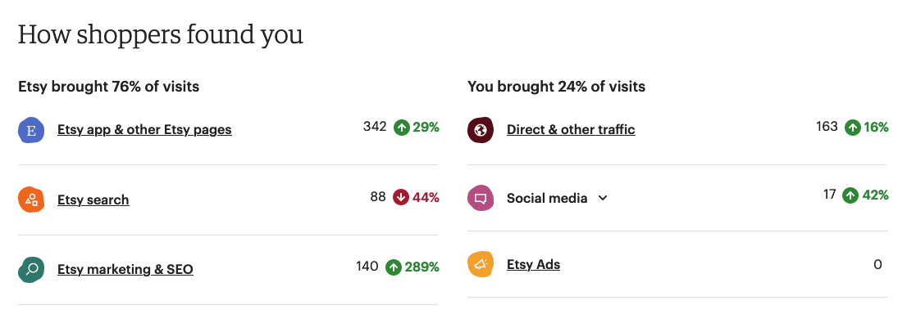Open Direct & other traffic link
Screen dimensions: 907x314
(x=571, y=130)
